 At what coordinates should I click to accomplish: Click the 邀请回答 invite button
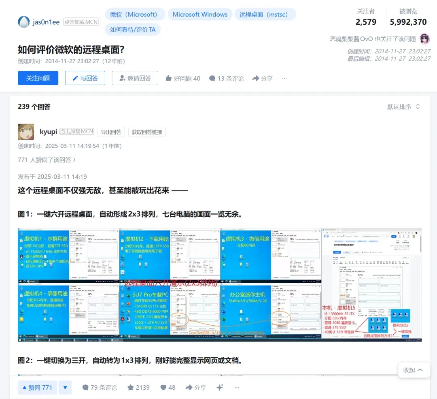pyautogui.click(x=135, y=78)
